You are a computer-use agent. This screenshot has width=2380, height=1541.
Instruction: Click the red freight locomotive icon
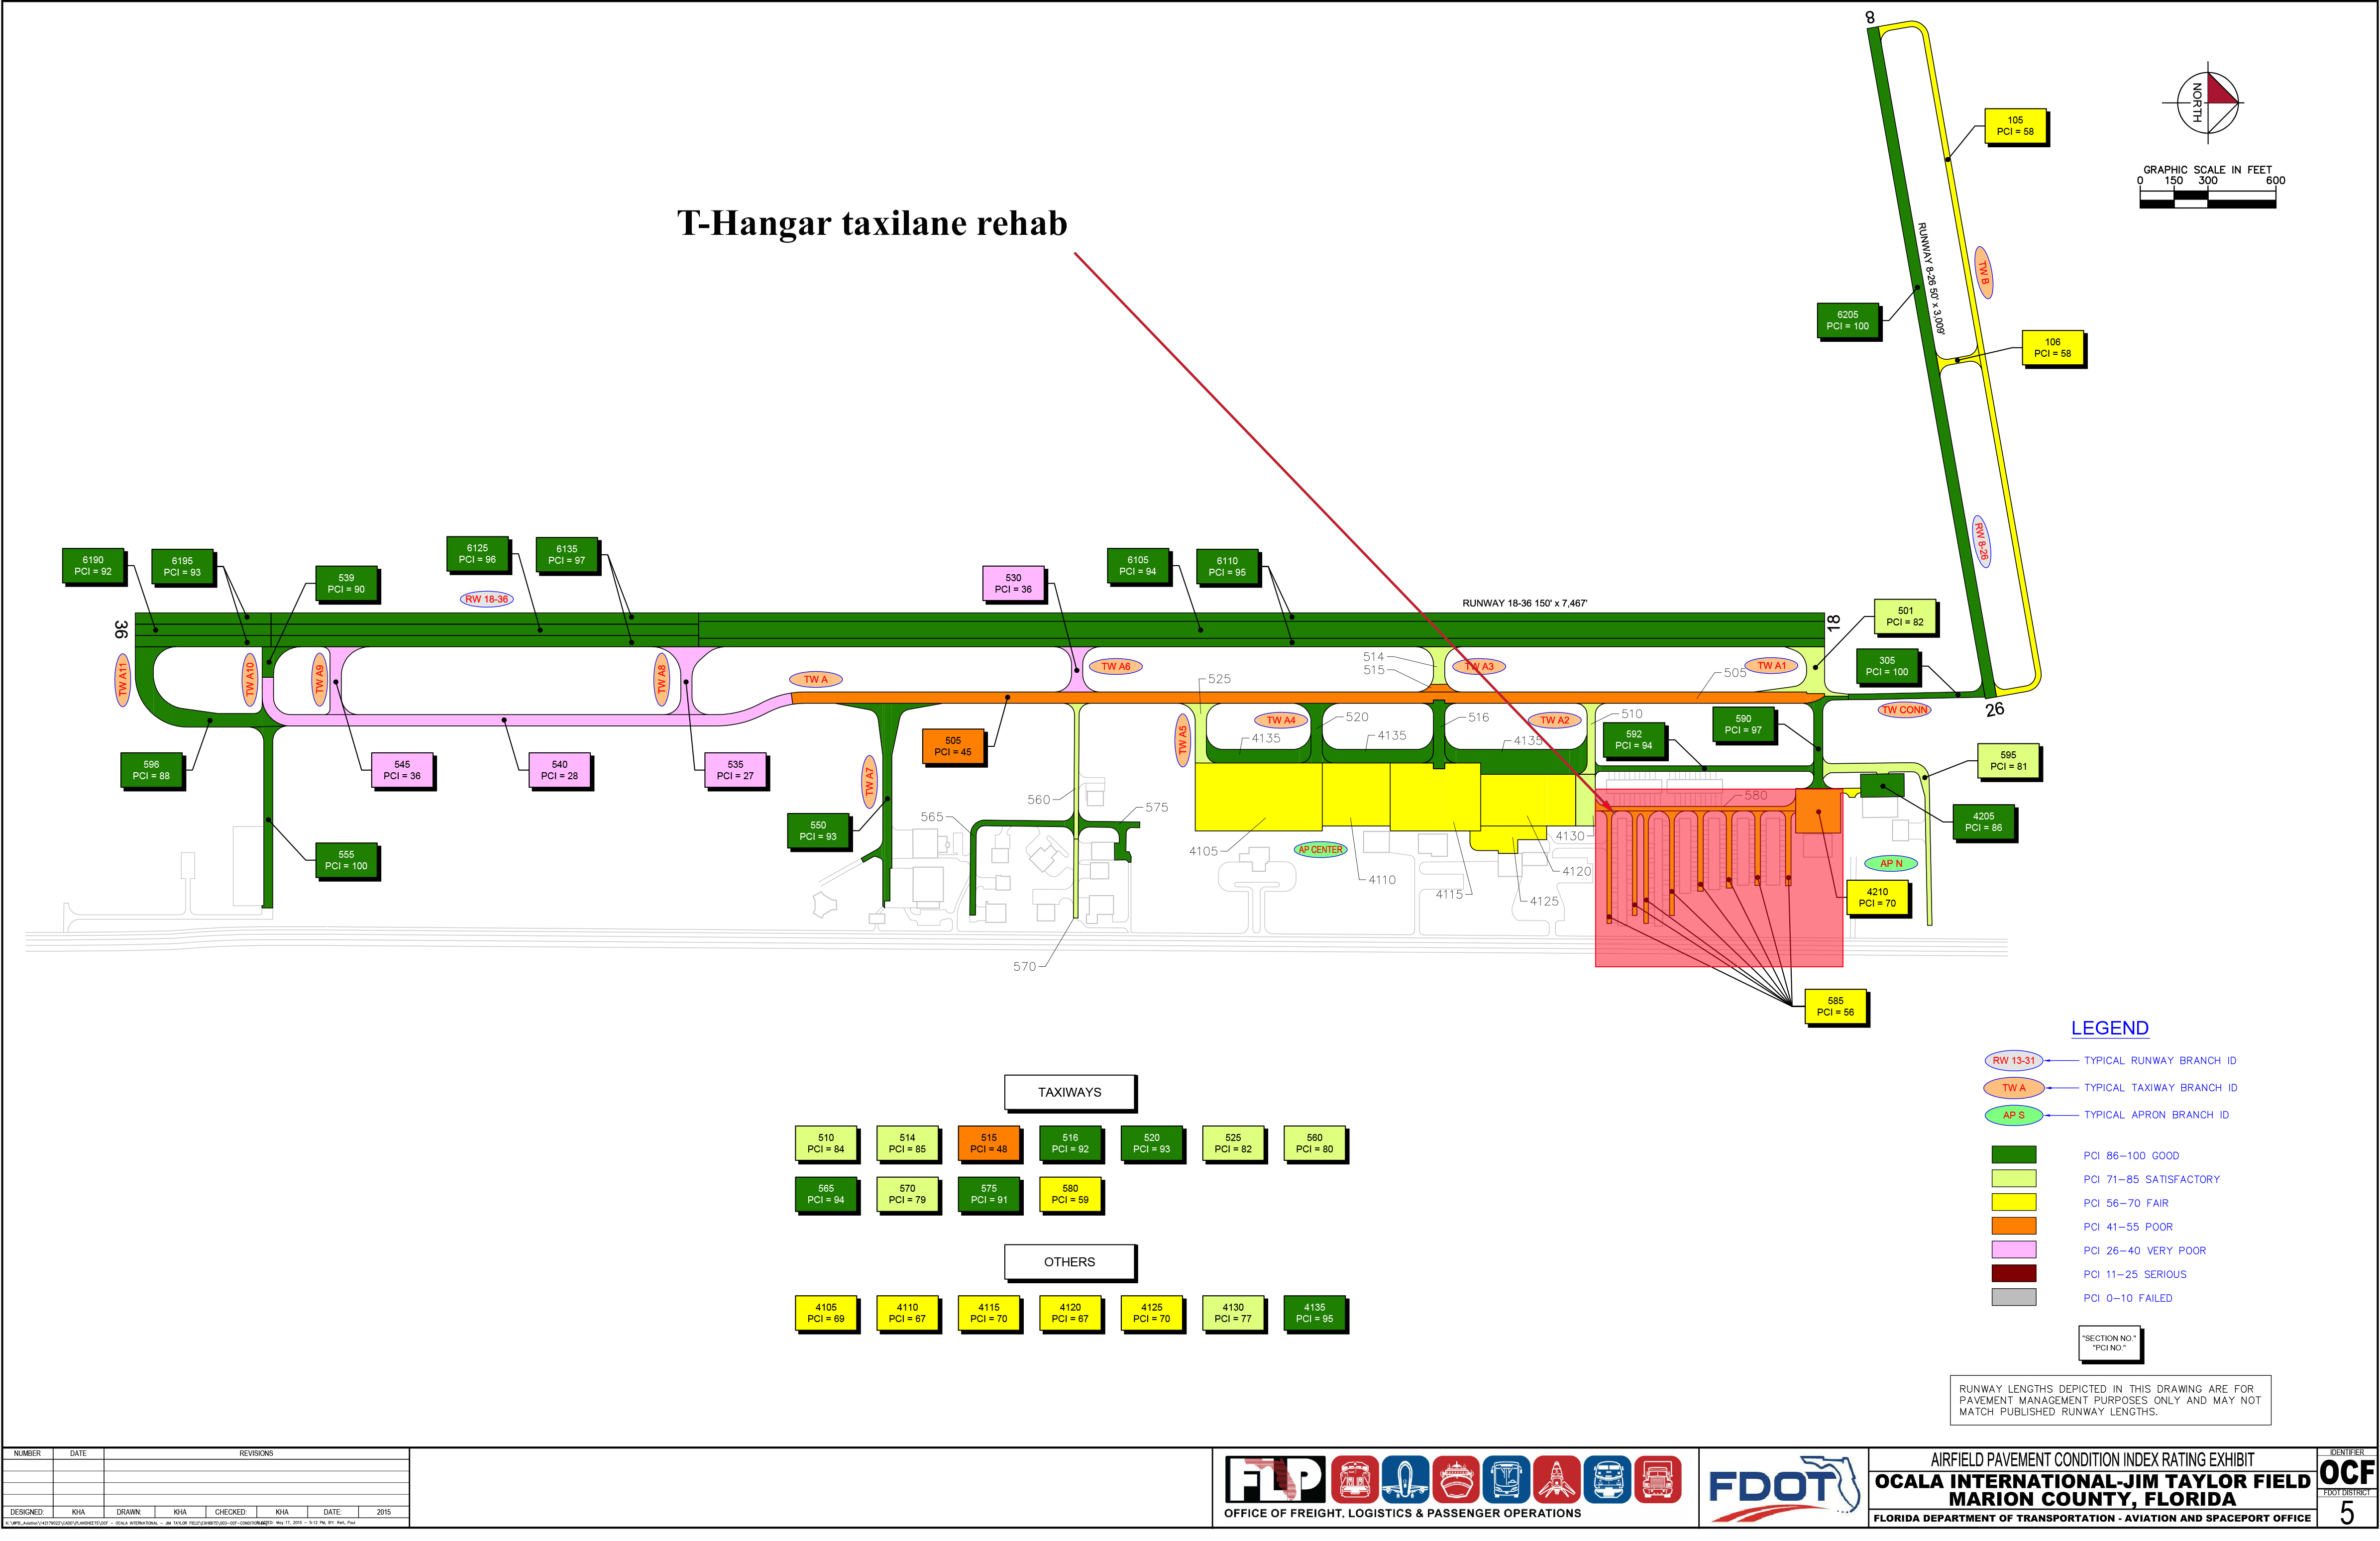(x=1354, y=1479)
